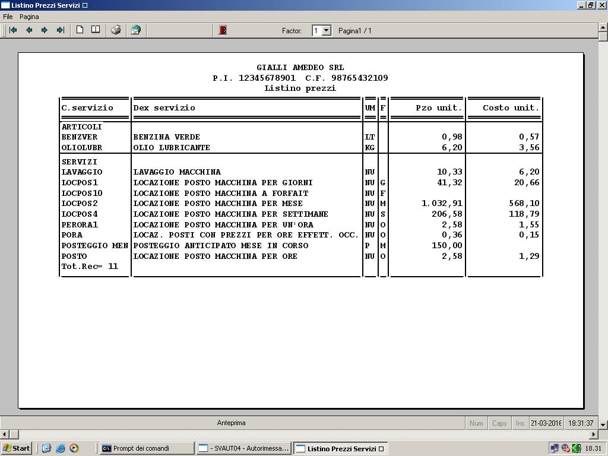Switch to Prompt dei comandi taskbar window
Screen dimensions: 608x456
[146, 448]
